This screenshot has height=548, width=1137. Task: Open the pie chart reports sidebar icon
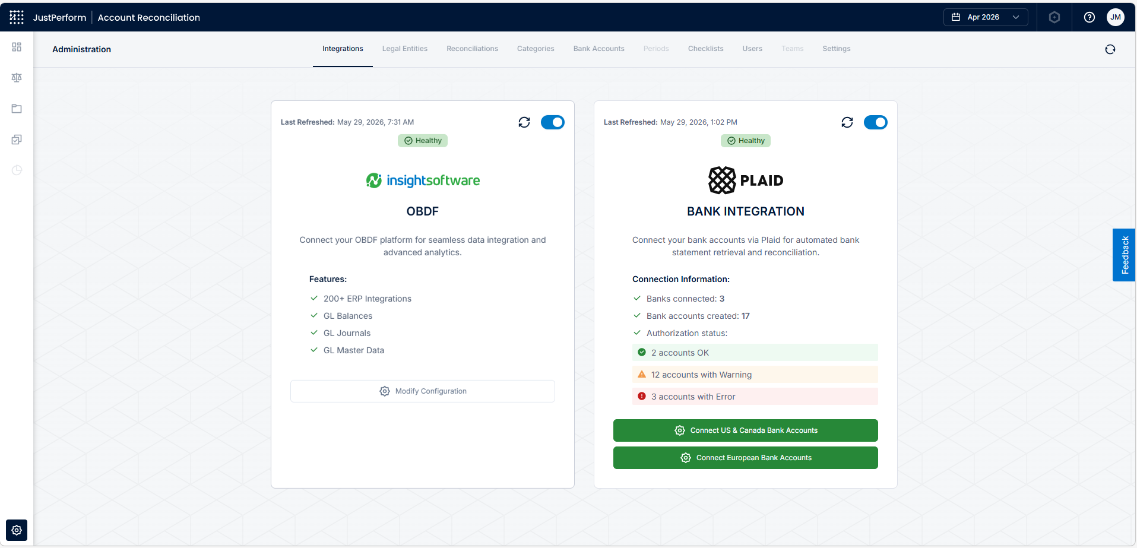click(x=17, y=170)
